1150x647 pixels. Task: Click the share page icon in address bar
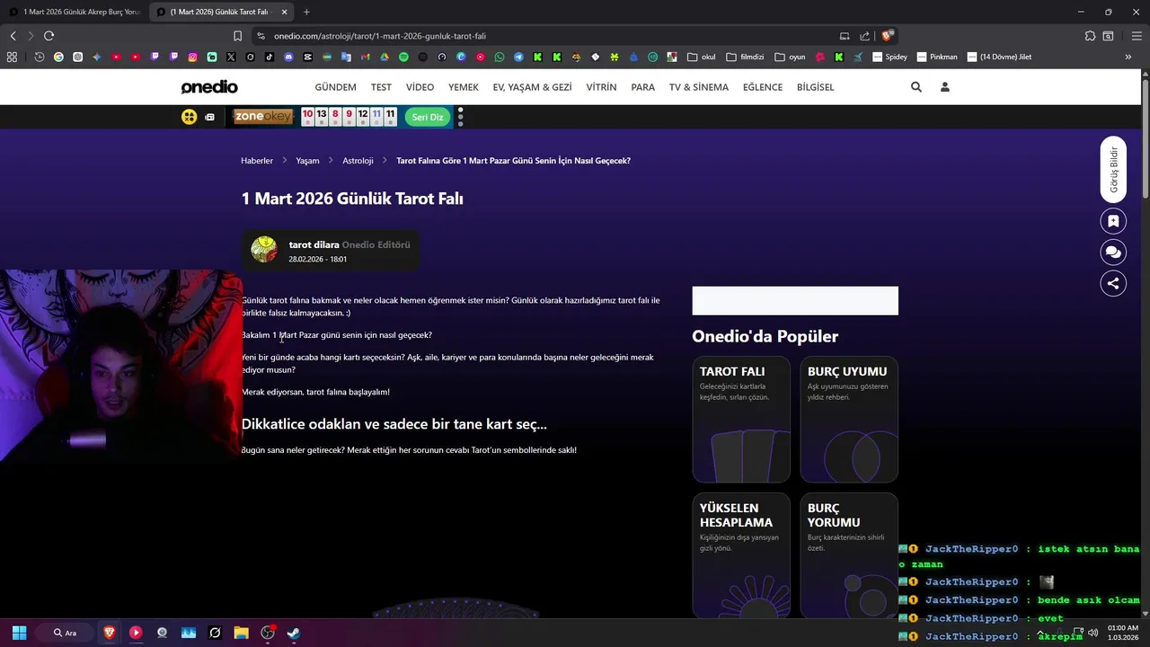point(864,36)
